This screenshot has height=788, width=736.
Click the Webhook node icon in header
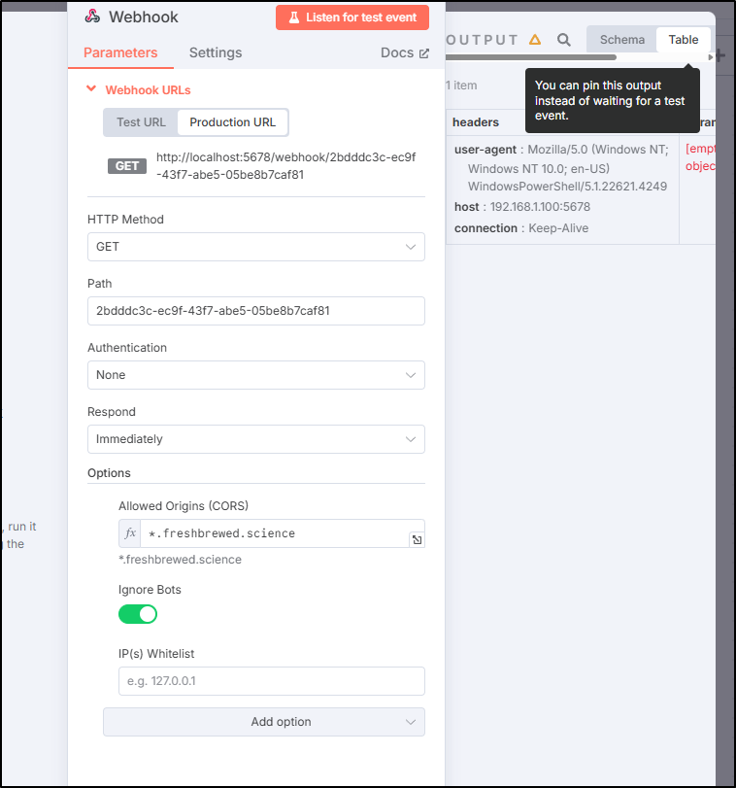tap(92, 17)
